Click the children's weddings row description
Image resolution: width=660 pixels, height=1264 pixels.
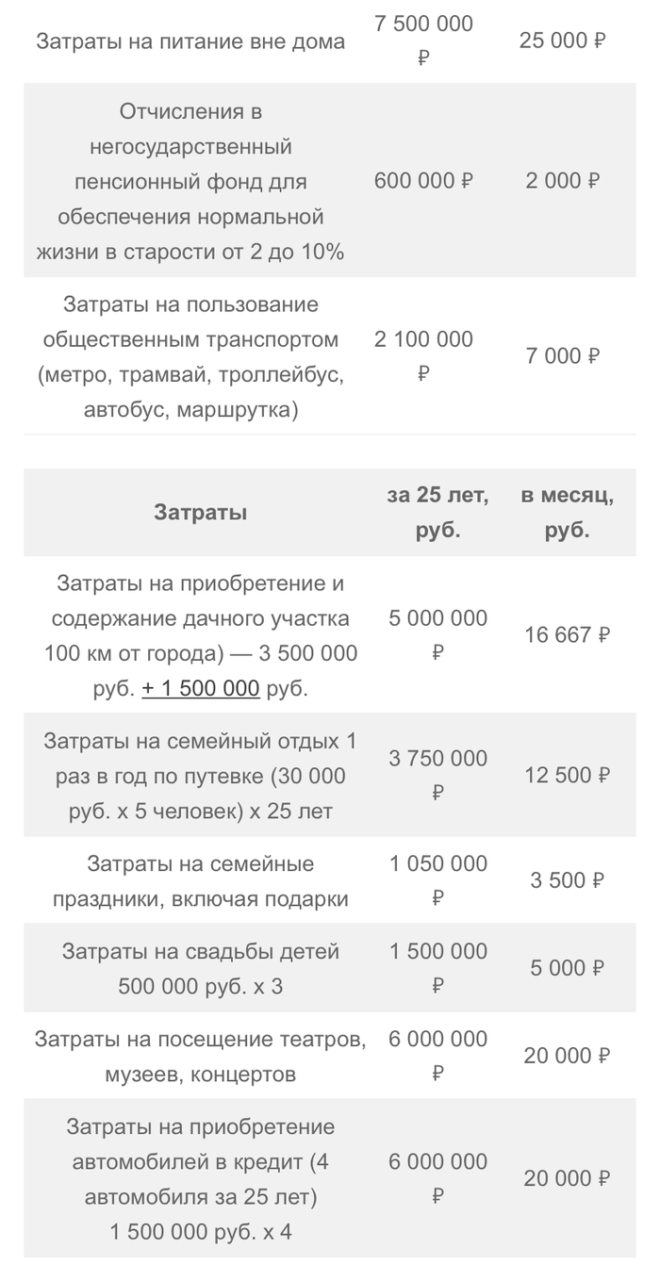pos(200,969)
